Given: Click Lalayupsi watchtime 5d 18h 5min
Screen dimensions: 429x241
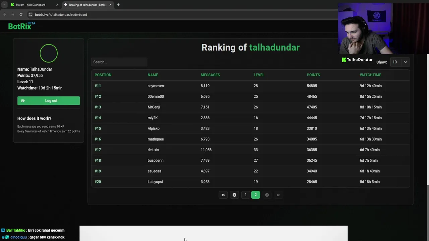Looking at the screenshot, I should [370, 182].
